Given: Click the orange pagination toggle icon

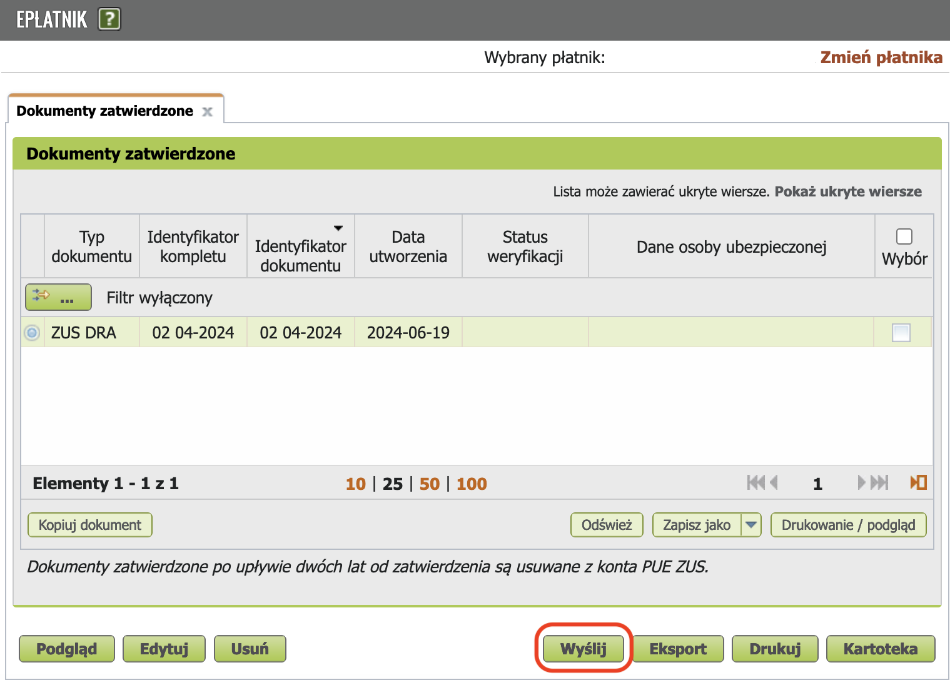Looking at the screenshot, I should [918, 482].
